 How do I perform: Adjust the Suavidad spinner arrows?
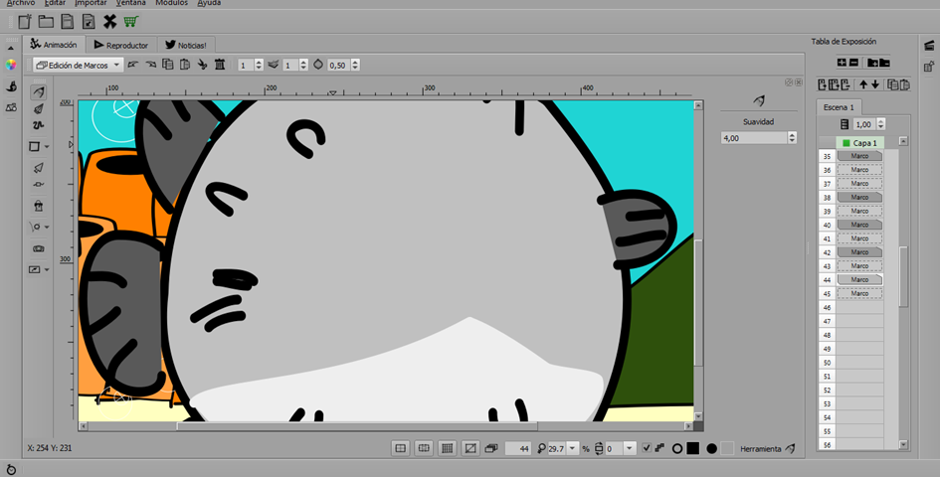pyautogui.click(x=793, y=138)
